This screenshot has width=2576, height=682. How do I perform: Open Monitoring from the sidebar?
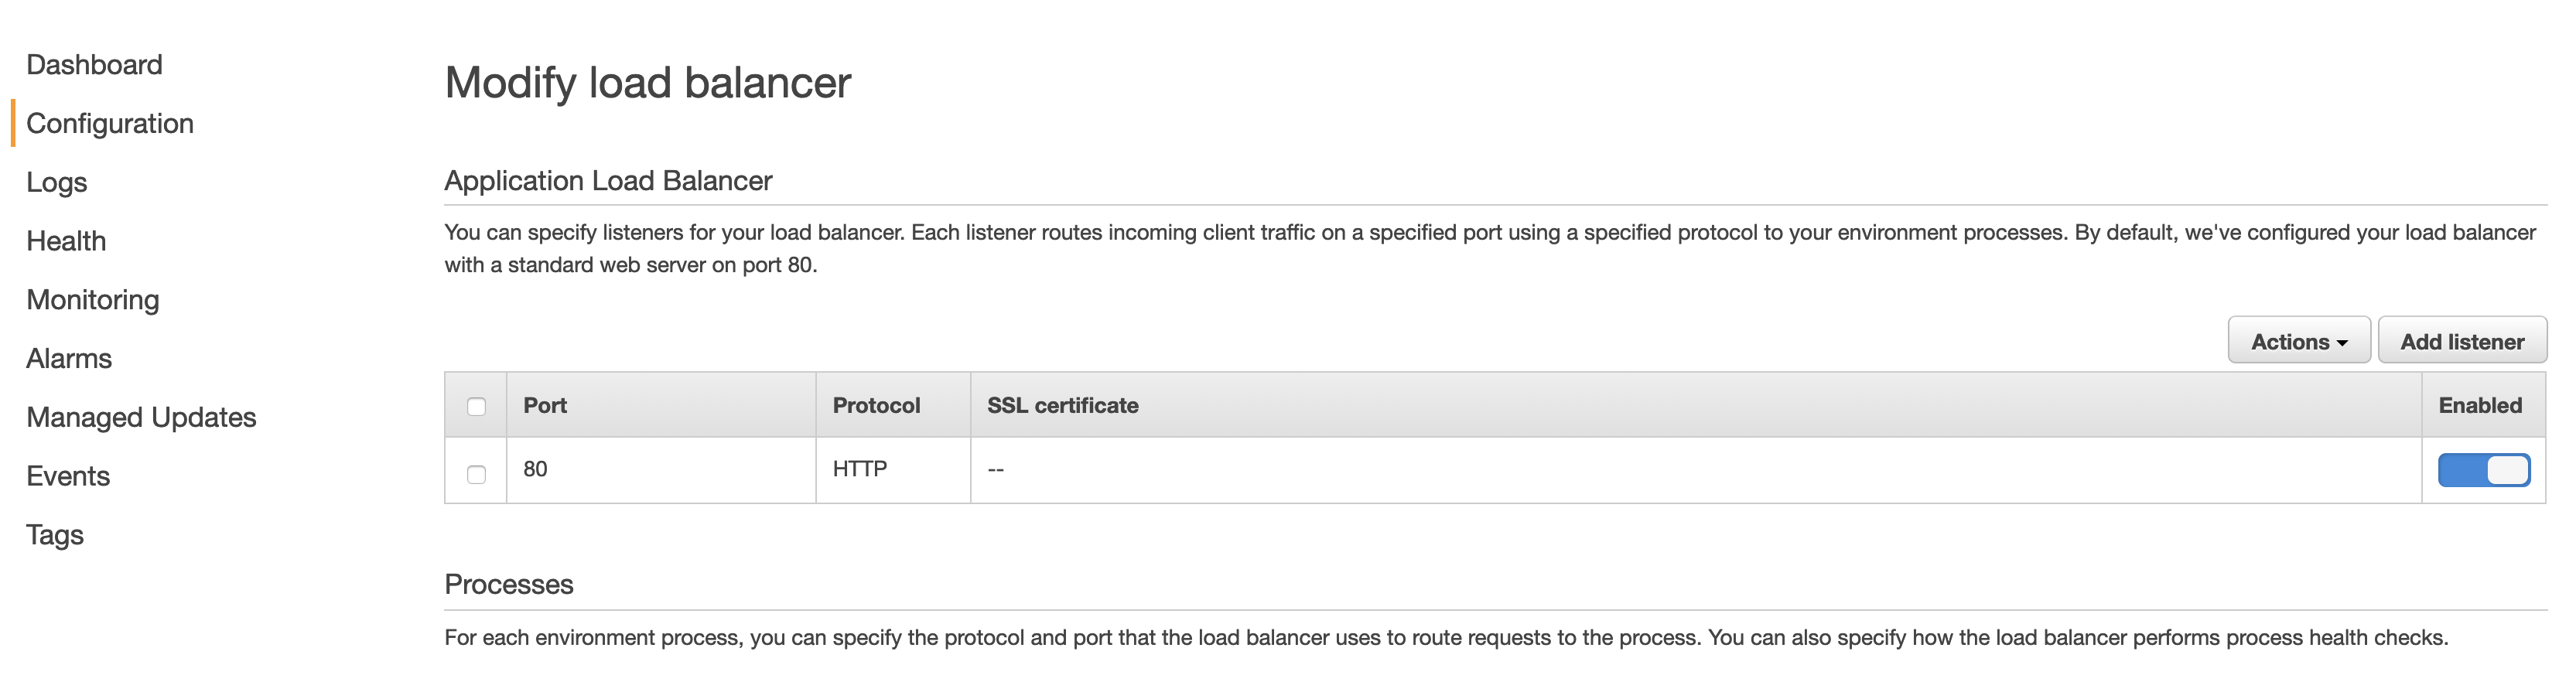pos(93,300)
